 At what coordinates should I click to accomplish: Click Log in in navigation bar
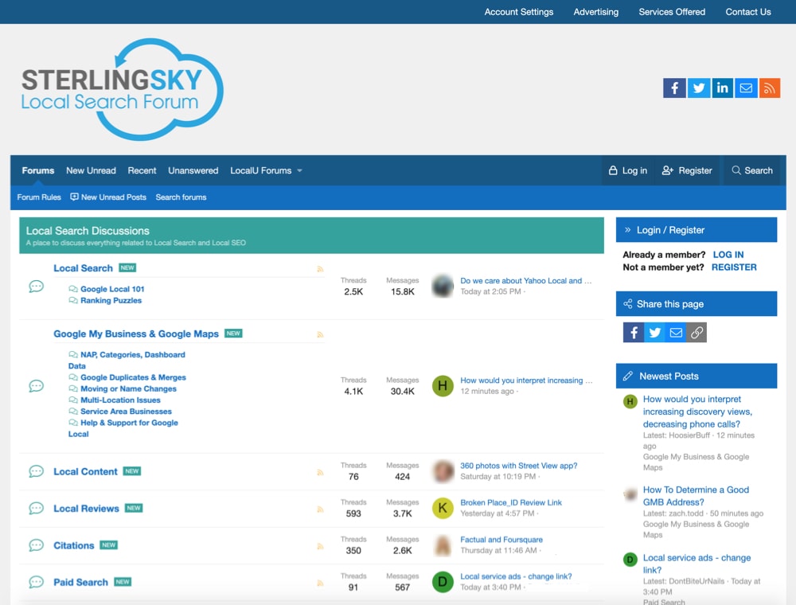pos(628,170)
